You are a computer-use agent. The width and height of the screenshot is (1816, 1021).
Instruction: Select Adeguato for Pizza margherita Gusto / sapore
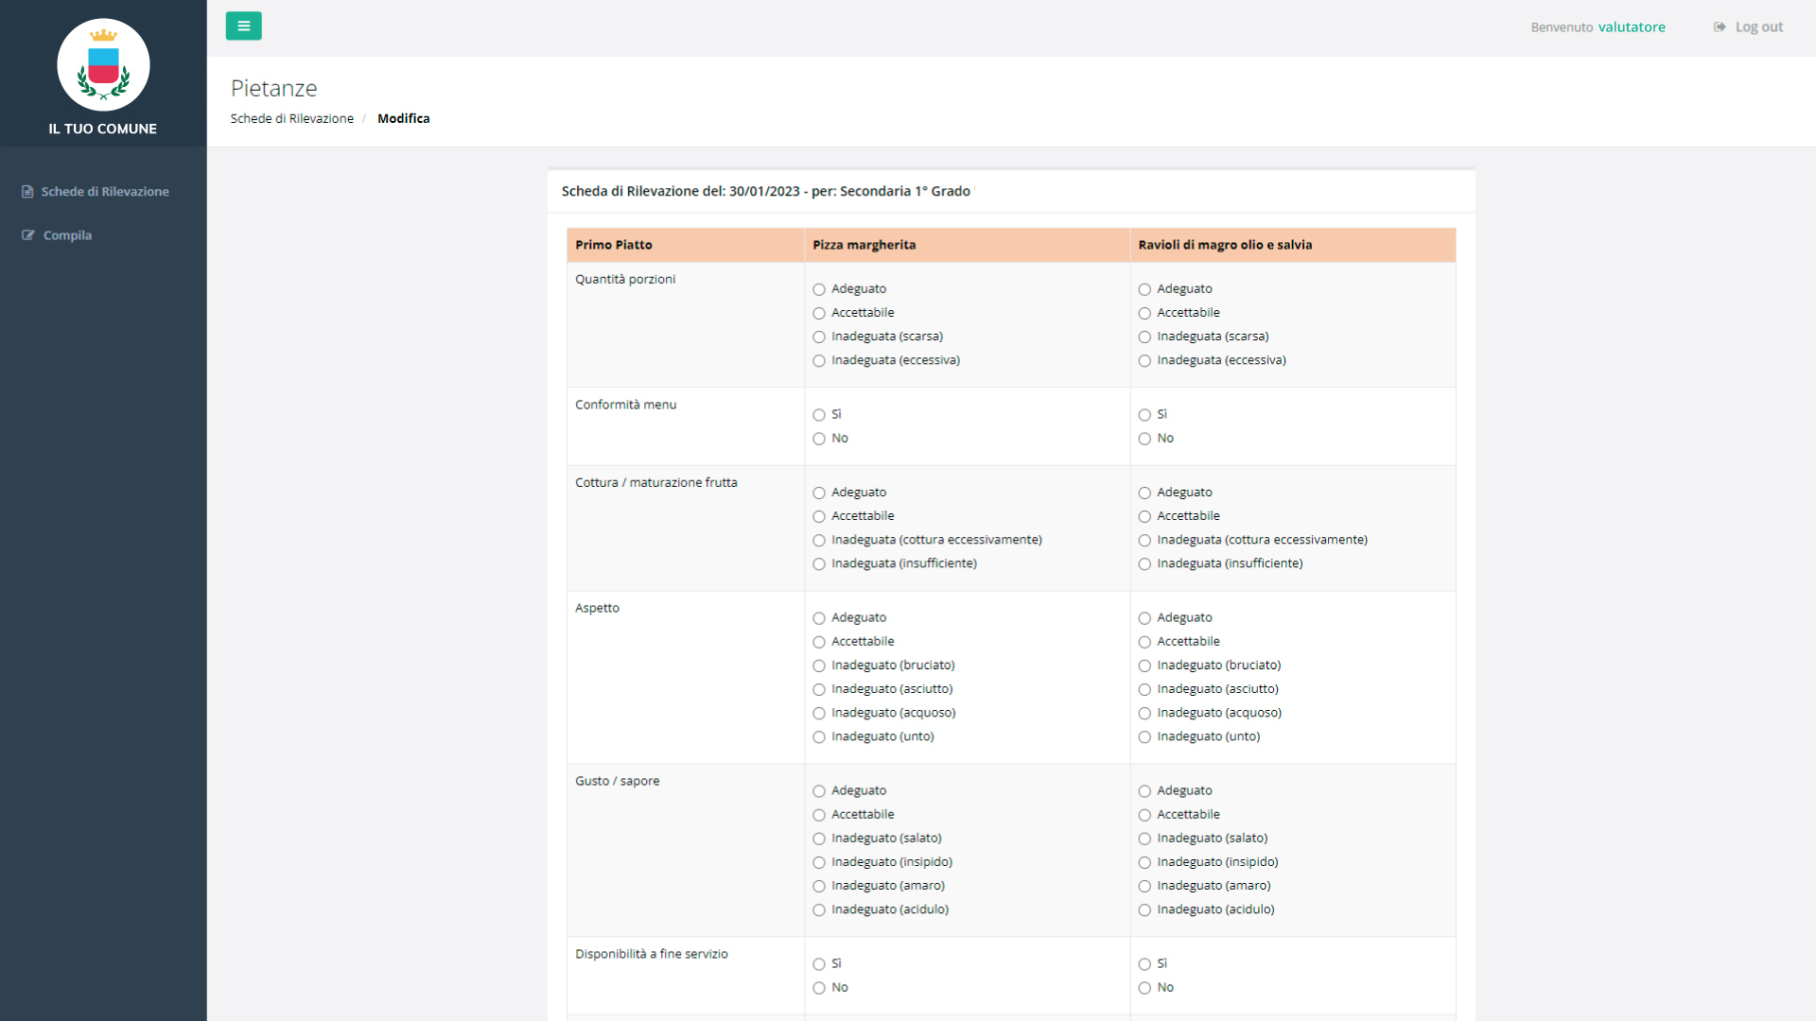click(x=819, y=791)
